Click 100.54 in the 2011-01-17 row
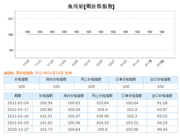 click(x=74, y=110)
